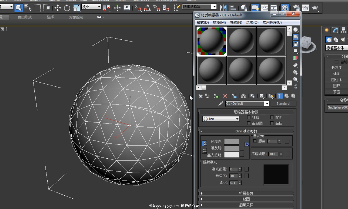The height and width of the screenshot is (209, 348).
Task: Open Select by Name list tool
Action: pos(28,8)
